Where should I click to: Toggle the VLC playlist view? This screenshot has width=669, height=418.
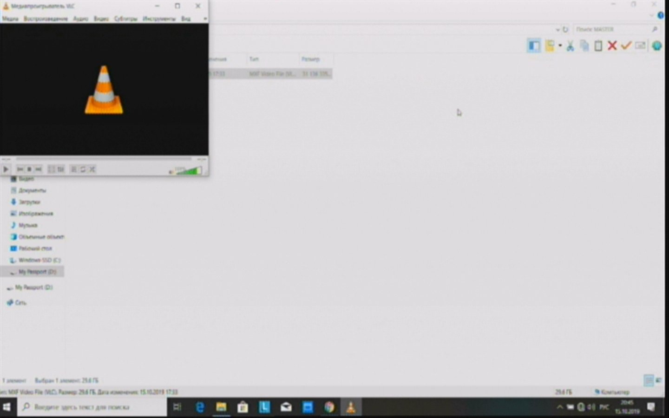[x=74, y=170]
